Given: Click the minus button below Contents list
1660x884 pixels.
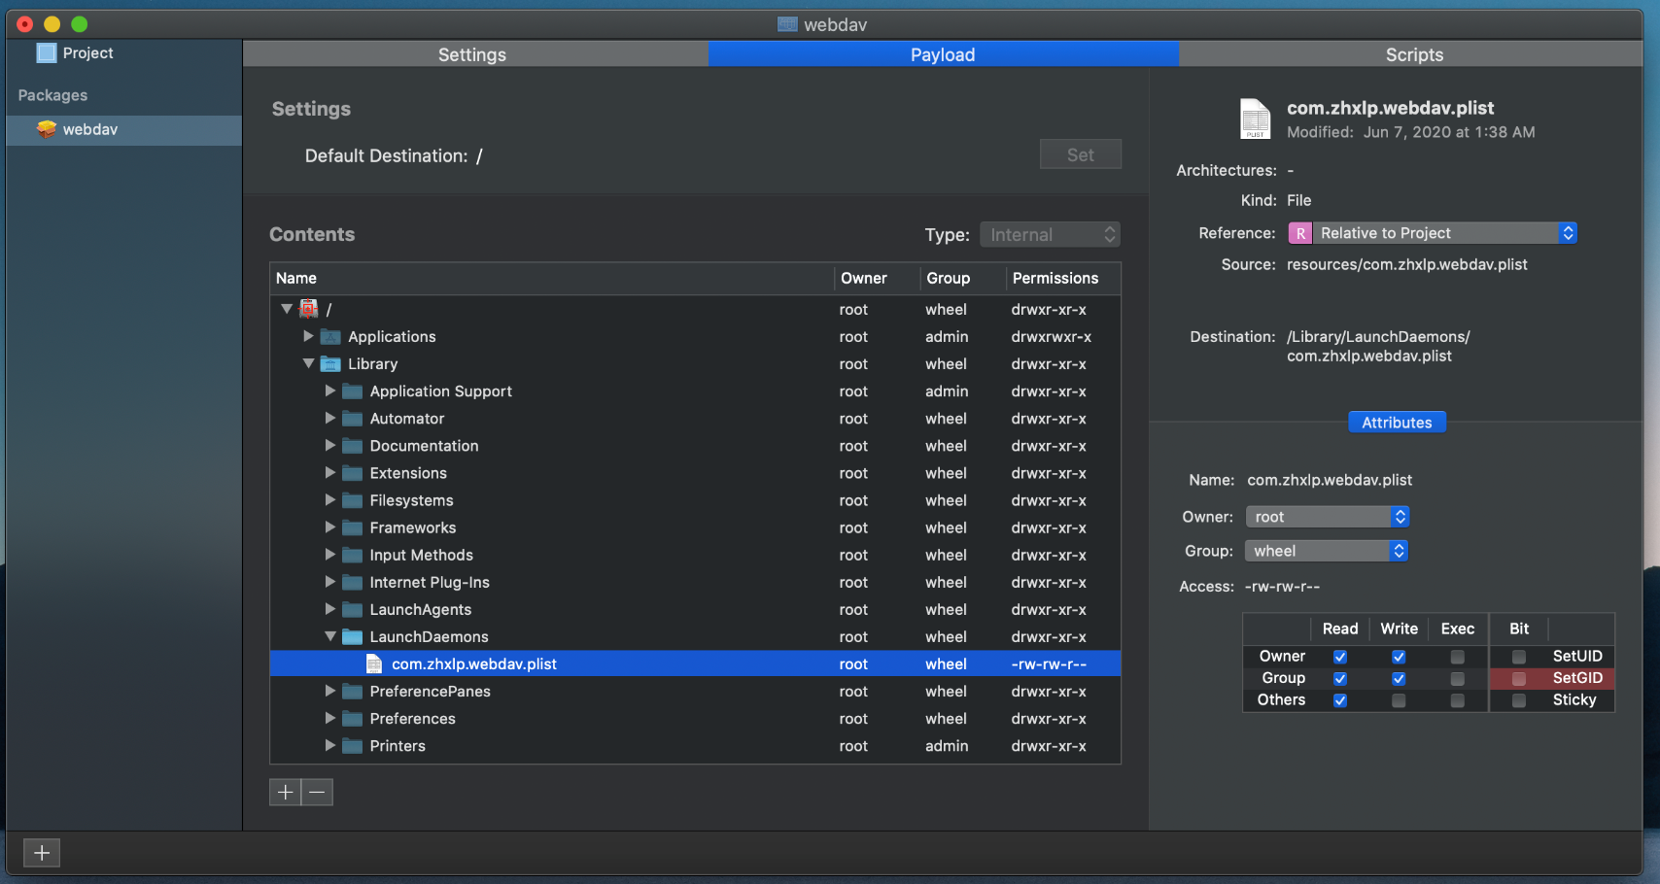Looking at the screenshot, I should tap(317, 792).
